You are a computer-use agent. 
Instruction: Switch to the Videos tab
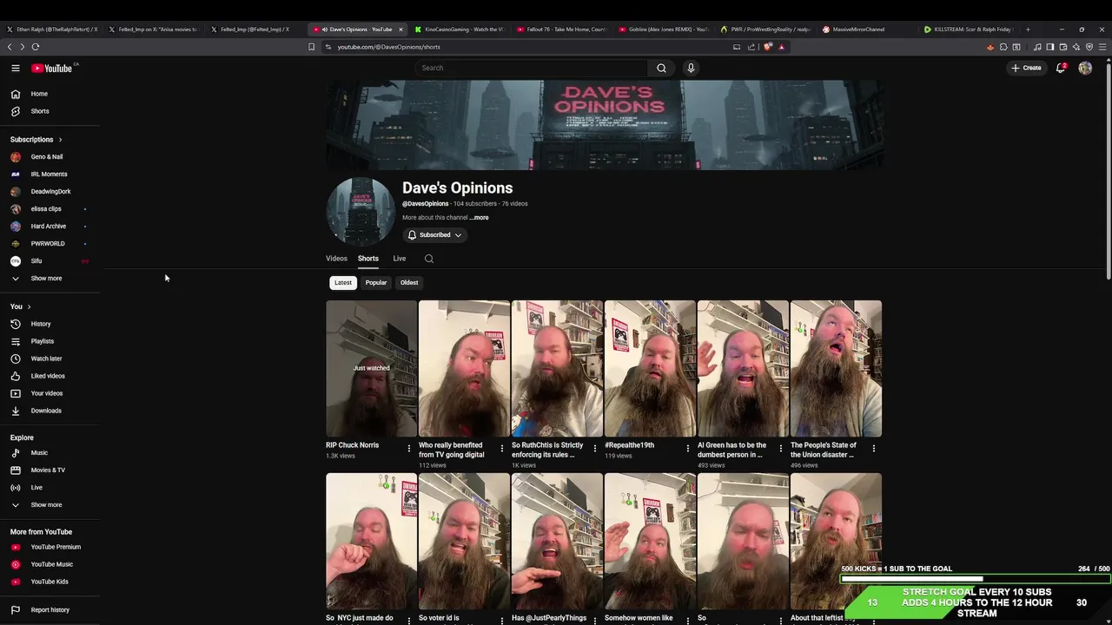[336, 259]
